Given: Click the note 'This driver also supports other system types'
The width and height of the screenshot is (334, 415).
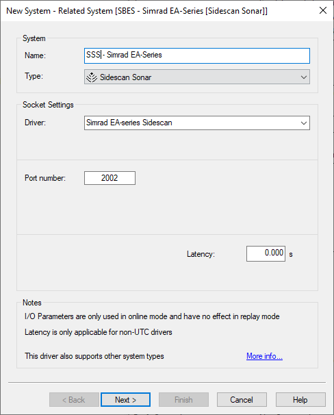Looking at the screenshot, I should pos(94,356).
